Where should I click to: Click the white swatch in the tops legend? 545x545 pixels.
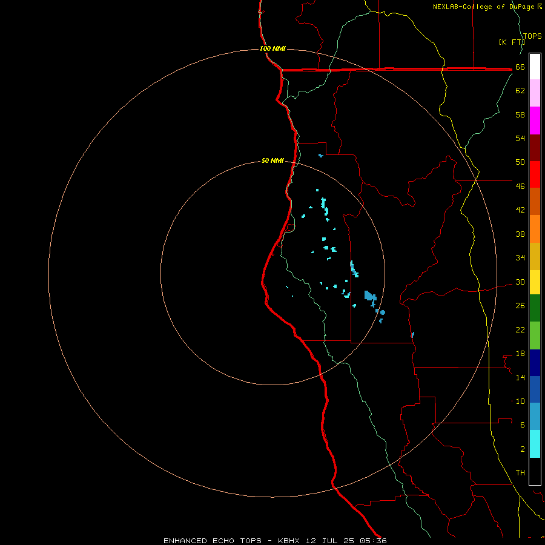pos(535,67)
